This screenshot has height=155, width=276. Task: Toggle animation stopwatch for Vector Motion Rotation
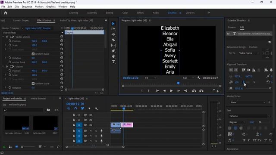coord(9,58)
